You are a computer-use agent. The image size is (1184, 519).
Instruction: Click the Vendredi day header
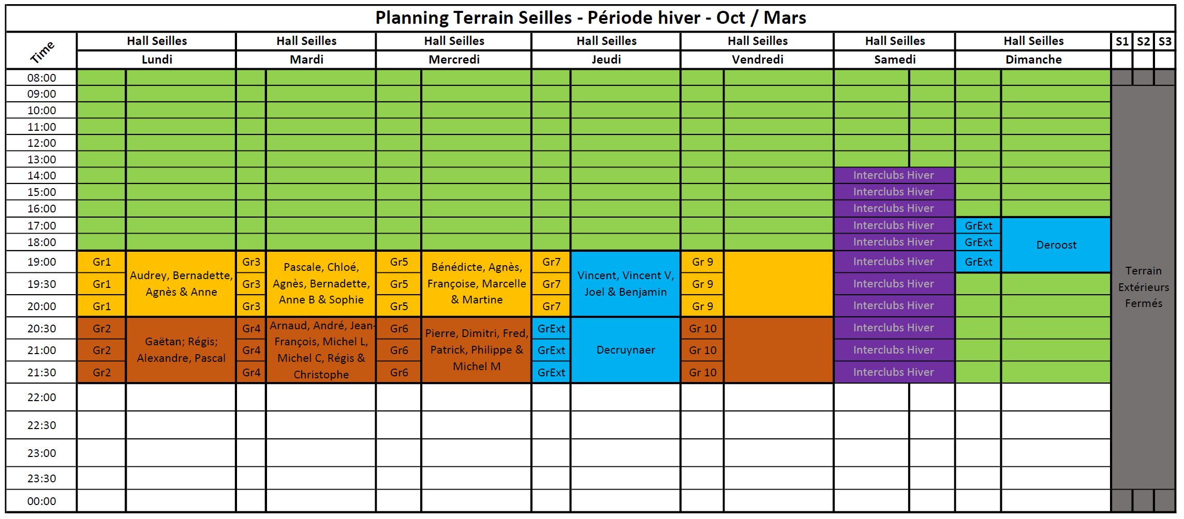(x=757, y=59)
